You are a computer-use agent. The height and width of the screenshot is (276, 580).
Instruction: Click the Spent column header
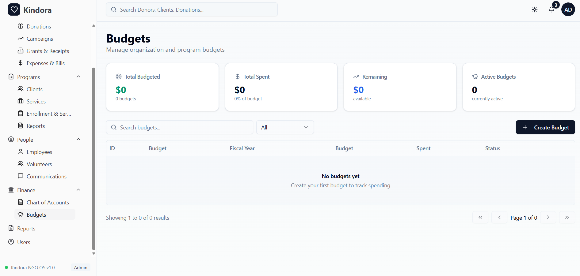tap(423, 148)
